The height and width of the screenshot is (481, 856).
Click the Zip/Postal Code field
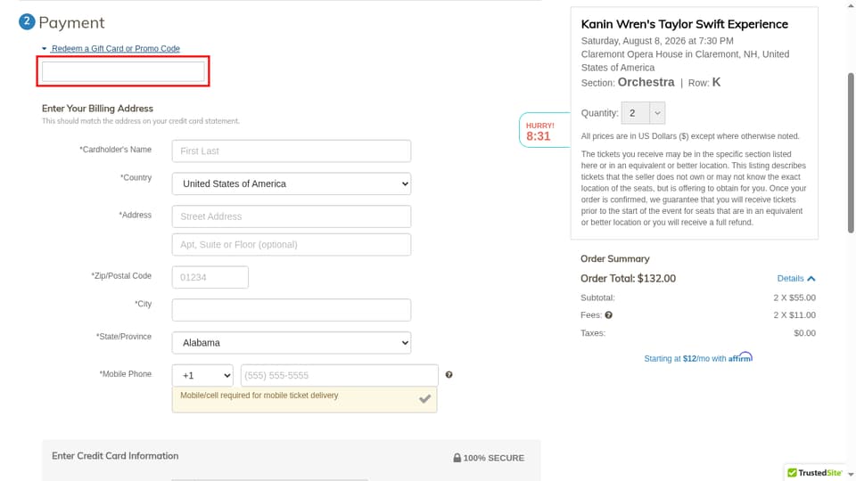coord(210,277)
